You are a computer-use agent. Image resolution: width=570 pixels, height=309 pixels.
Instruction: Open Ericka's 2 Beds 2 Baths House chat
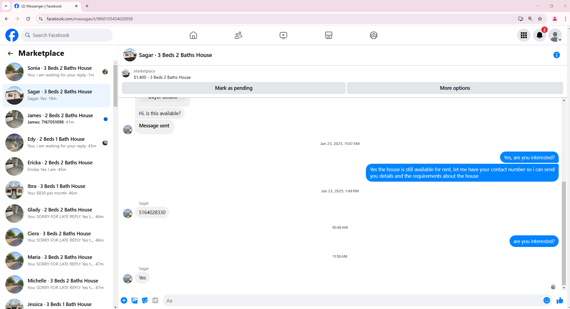(x=57, y=166)
